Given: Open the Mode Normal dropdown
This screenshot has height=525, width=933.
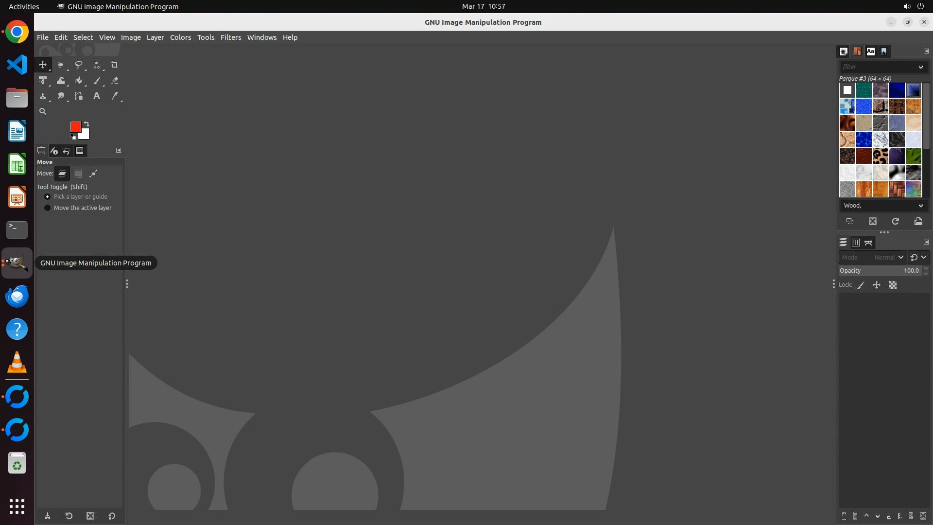Looking at the screenshot, I should (x=888, y=257).
